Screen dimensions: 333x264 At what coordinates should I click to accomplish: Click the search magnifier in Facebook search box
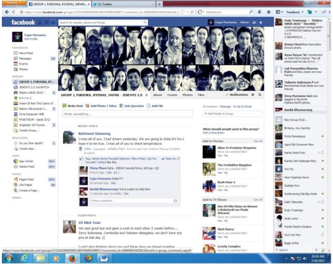pos(145,22)
